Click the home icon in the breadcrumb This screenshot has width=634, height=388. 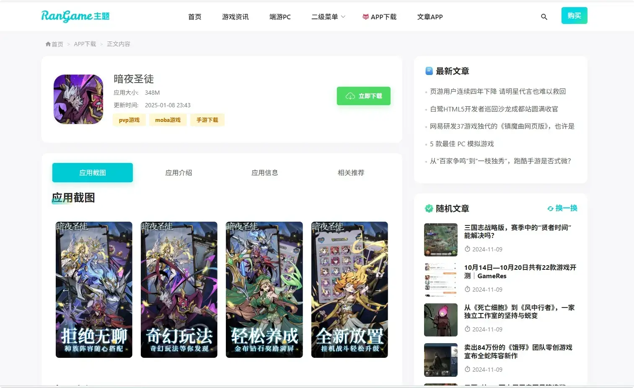pyautogui.click(x=48, y=44)
